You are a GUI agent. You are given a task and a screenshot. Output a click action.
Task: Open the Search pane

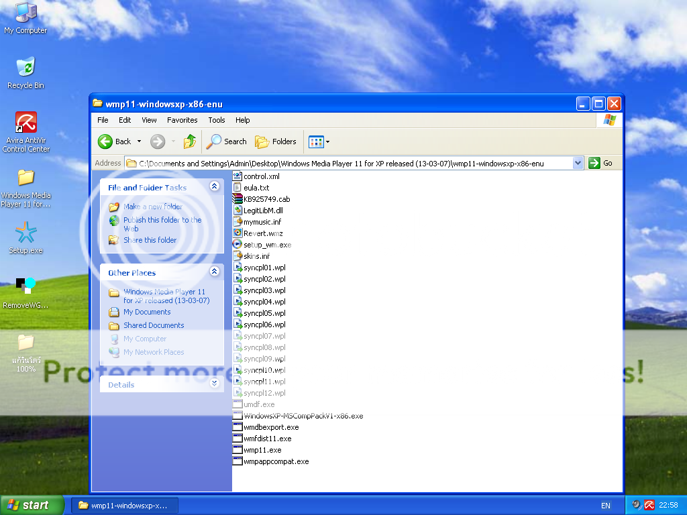tap(226, 141)
